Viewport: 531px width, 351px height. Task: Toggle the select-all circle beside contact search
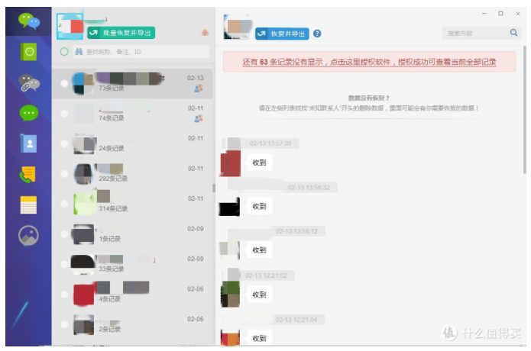tap(64, 52)
